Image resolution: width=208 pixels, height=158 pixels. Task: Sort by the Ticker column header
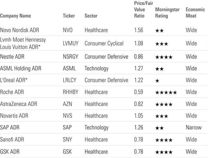pos(69,16)
